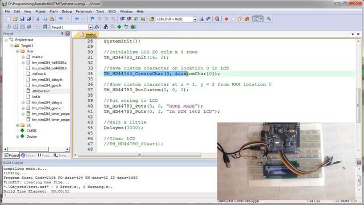Image resolution: width=364 pixels, height=205 pixels.
Task: Switch to Books panel tab
Action: [28, 155]
